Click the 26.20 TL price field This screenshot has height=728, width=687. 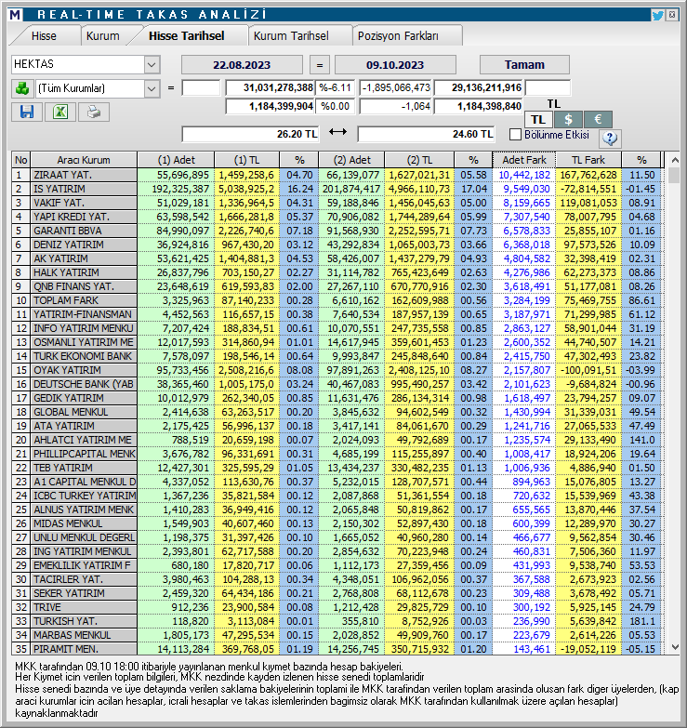[x=250, y=134]
